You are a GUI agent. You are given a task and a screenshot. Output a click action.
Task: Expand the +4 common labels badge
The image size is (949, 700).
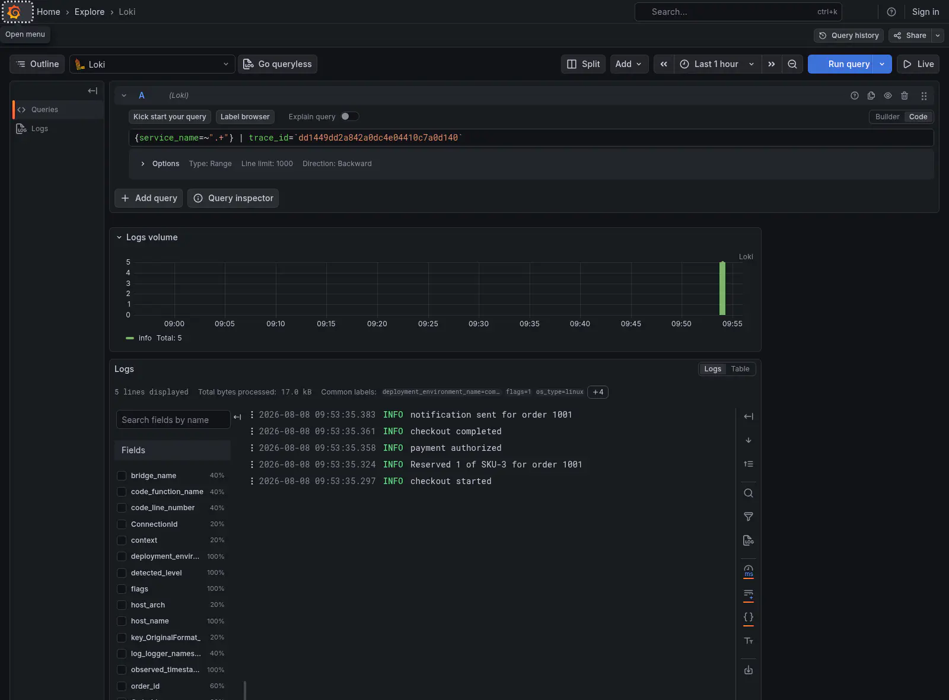pyautogui.click(x=598, y=392)
